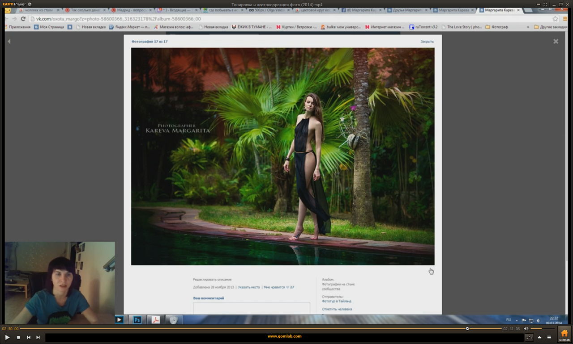Open the GOM Player control panel
This screenshot has width=573, height=344.
point(529,337)
